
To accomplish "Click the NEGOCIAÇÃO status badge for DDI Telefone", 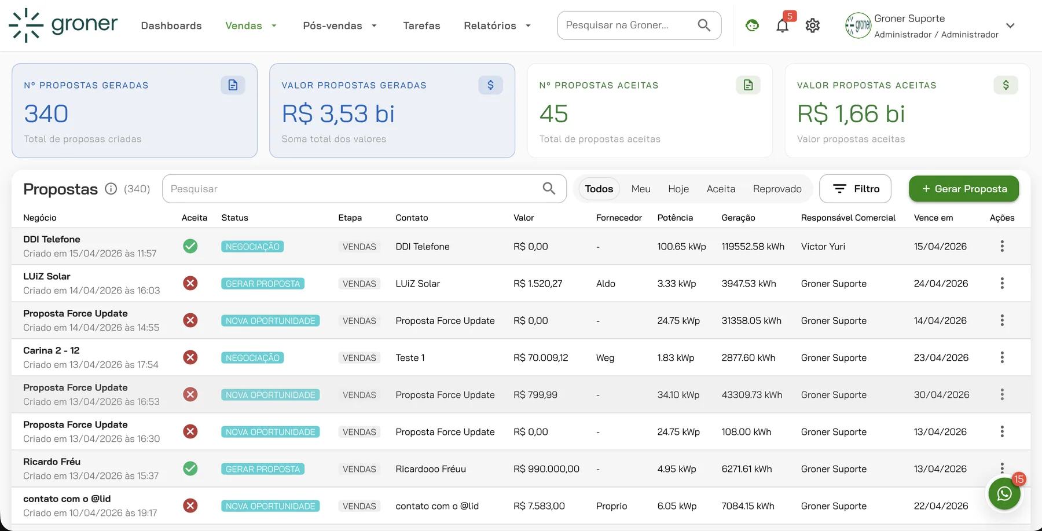I will click(x=252, y=247).
